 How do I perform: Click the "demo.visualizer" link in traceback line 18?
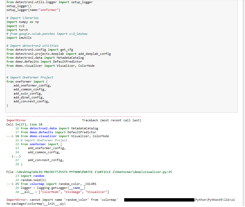coord(43,136)
